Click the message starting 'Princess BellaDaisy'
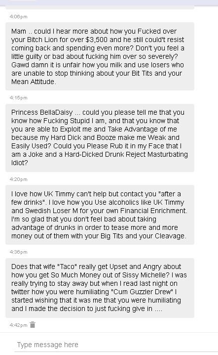 pyautogui.click(x=100, y=137)
